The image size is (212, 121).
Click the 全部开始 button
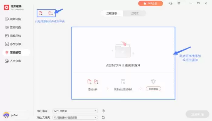197,114
